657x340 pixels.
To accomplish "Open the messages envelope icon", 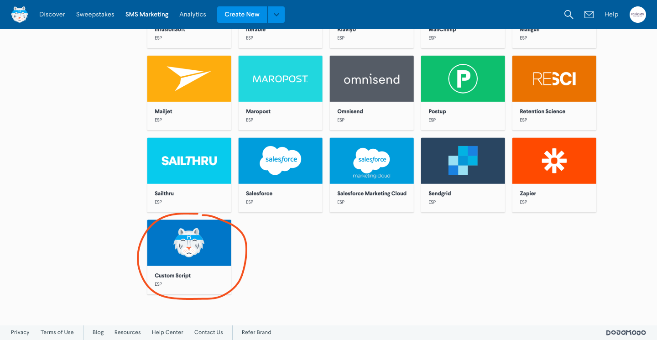I will (x=589, y=15).
